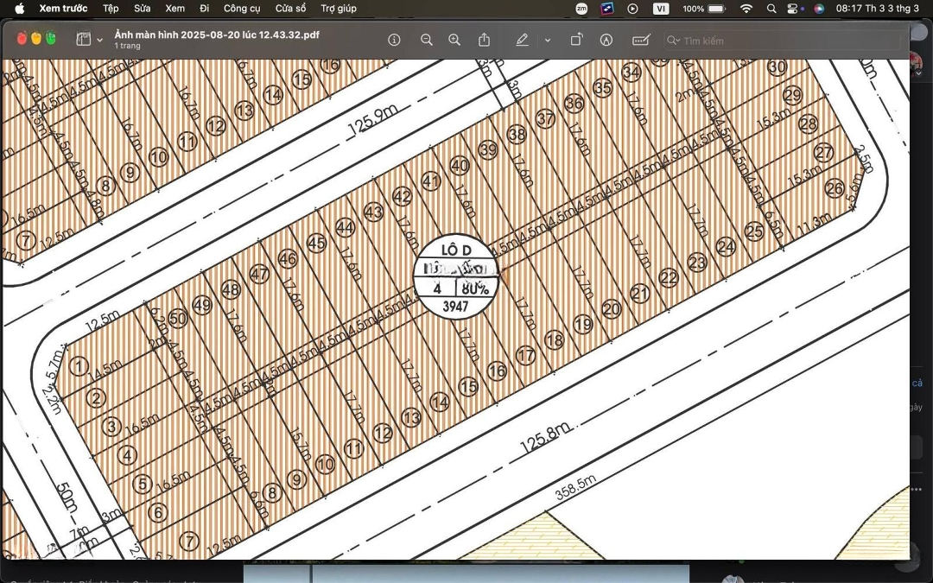Click the Wi-Fi status icon
Viewport: 933px width, 583px height.
pyautogui.click(x=746, y=9)
